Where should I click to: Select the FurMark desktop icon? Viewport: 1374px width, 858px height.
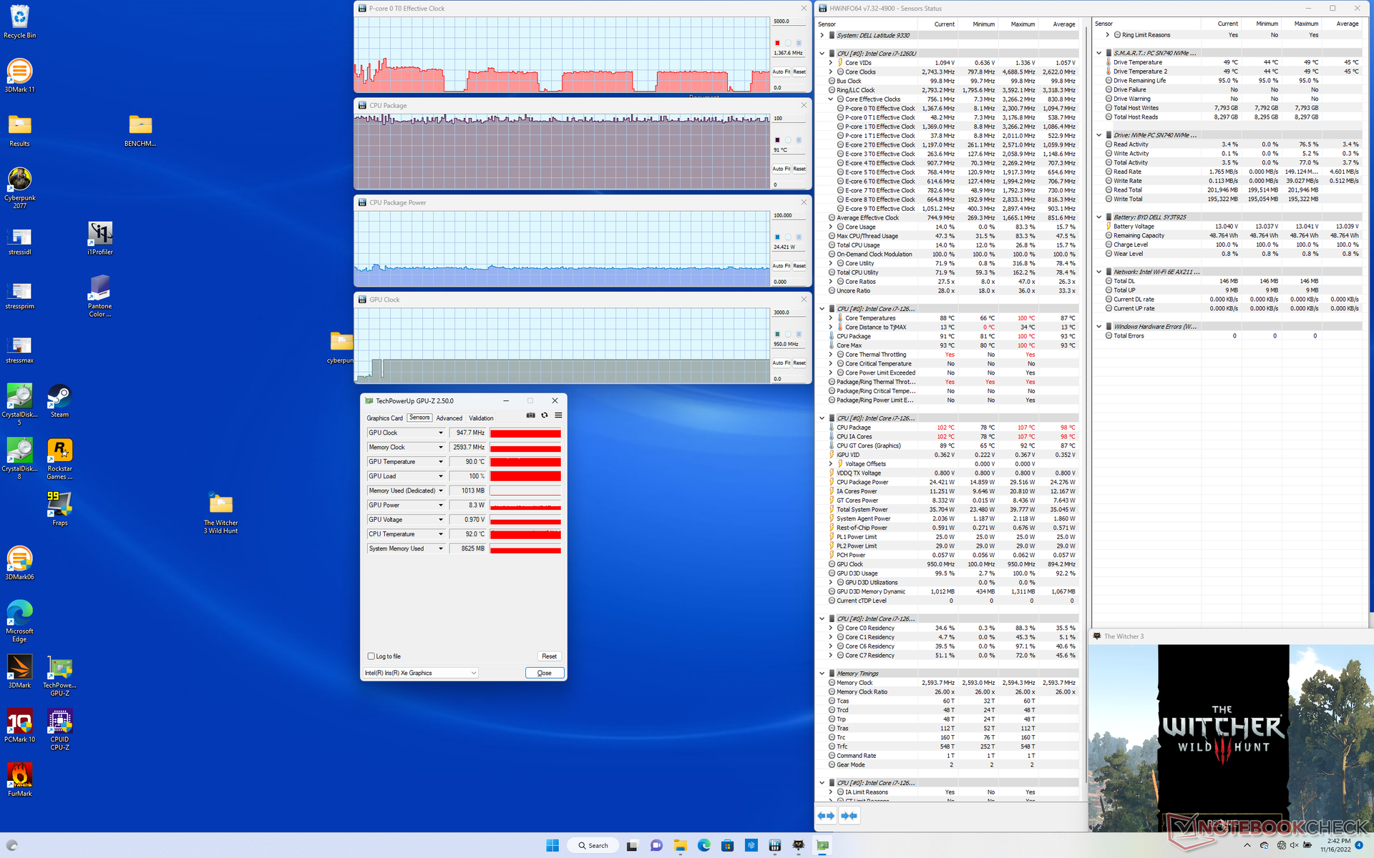[19, 780]
